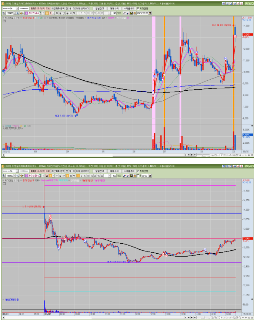Click the zoom slider at upper chart bottom
Viewport: 254px width, 320px height.
(203, 155)
